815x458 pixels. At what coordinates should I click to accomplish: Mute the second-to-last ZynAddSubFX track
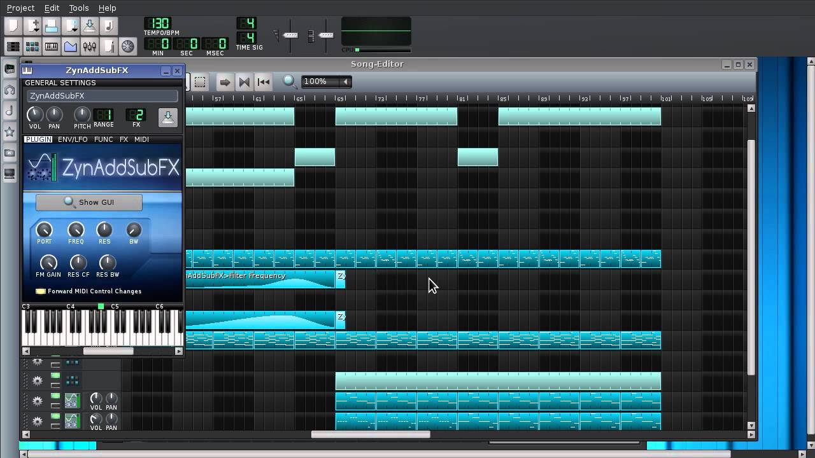click(55, 396)
